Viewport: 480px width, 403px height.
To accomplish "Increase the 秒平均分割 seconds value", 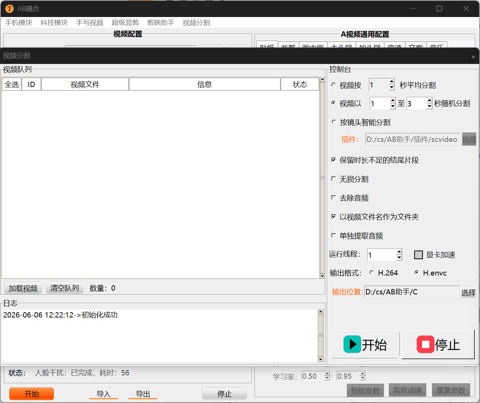I will [x=391, y=82].
